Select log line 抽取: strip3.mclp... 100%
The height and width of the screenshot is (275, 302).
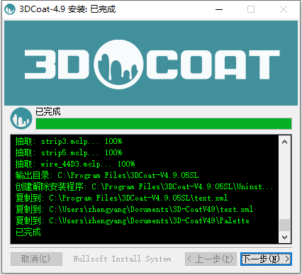point(69,141)
